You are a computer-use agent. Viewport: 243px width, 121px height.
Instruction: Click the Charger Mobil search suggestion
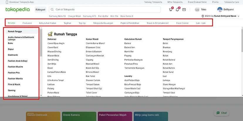74,16
